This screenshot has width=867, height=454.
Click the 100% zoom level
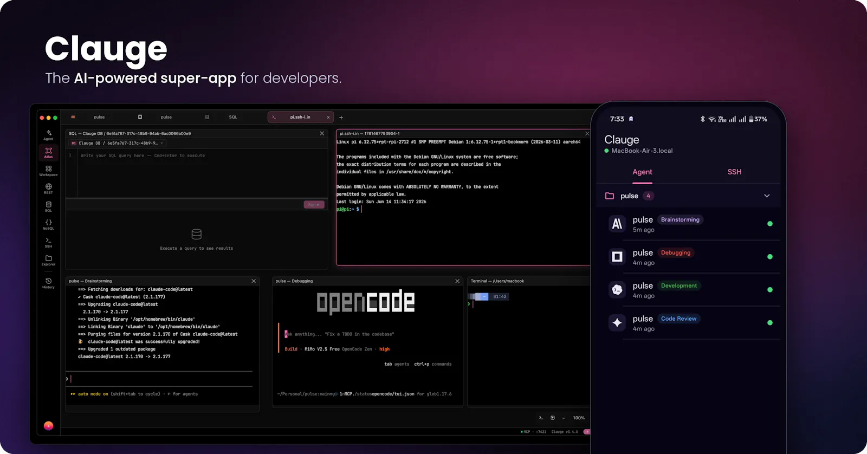[579, 418]
